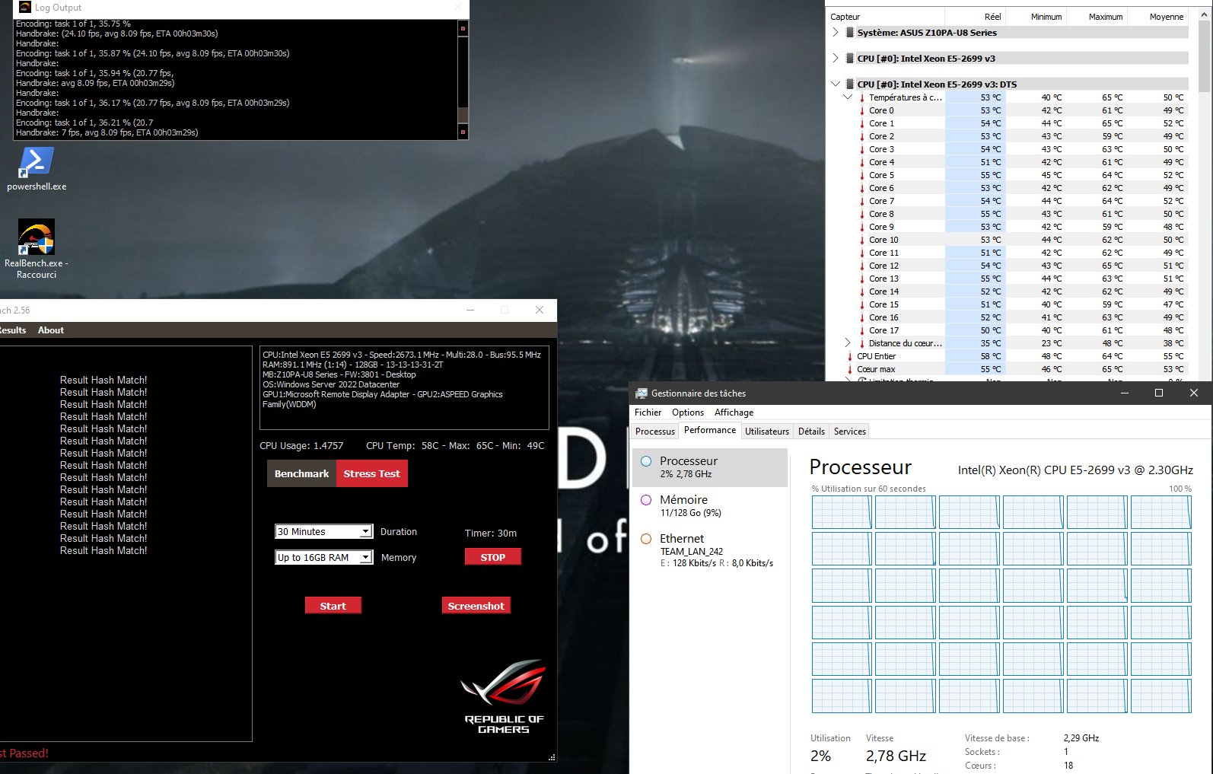The image size is (1213, 774).
Task: Click chip icon beside CPU [#0] DTS row
Action: [850, 84]
